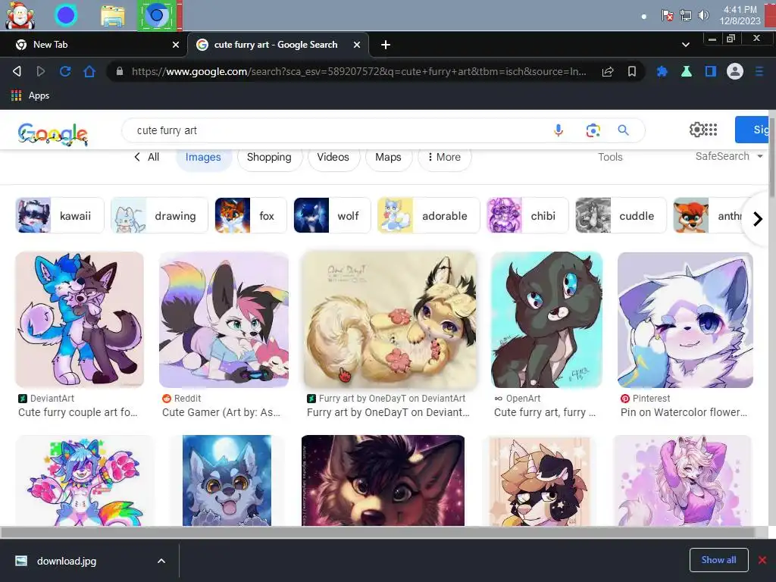Click the Show all downloads button
Screen dimensions: 776x582
[718, 560]
